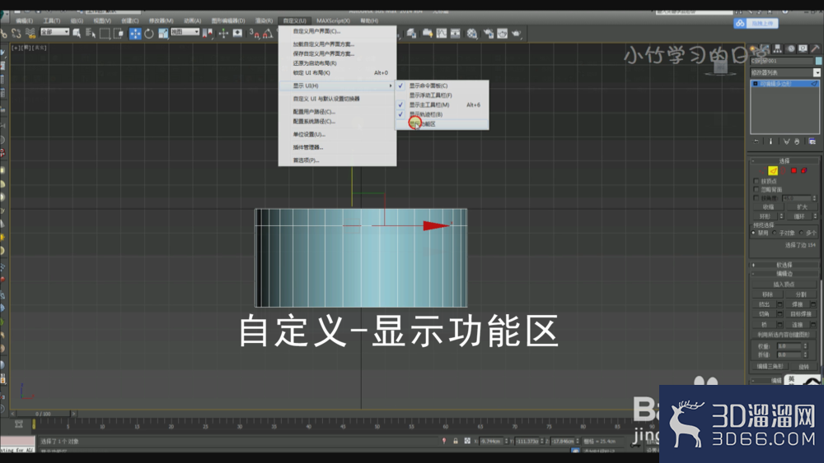The image size is (824, 463).
Task: Click the select and link chain icon
Action: pyautogui.click(x=3, y=34)
